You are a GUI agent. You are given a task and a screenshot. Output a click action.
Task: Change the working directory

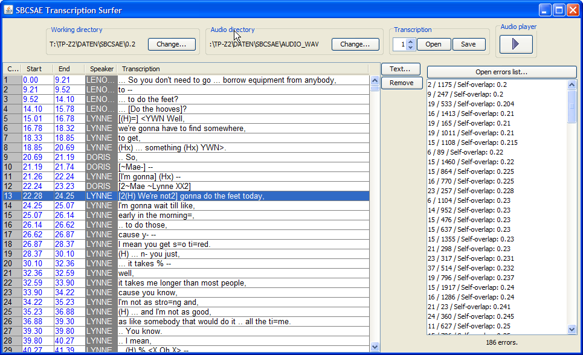coord(172,44)
